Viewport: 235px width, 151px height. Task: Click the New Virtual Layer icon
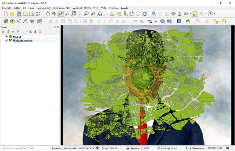(39, 21)
